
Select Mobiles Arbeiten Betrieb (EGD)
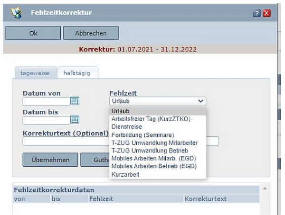click(x=153, y=167)
